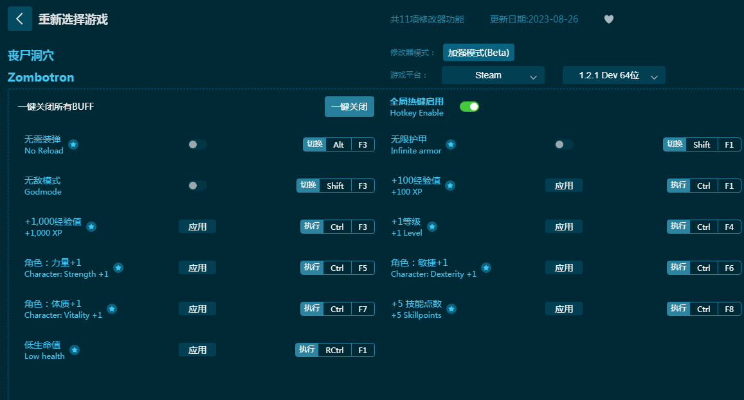The width and height of the screenshot is (744, 400).
Task: Click star icon next to Strength +1
Action: 118,268
